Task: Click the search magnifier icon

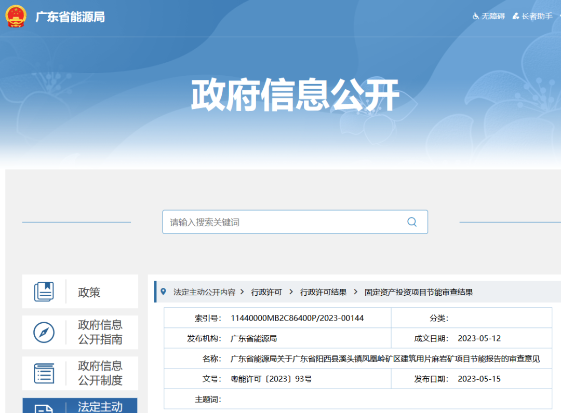Action: 412,222
